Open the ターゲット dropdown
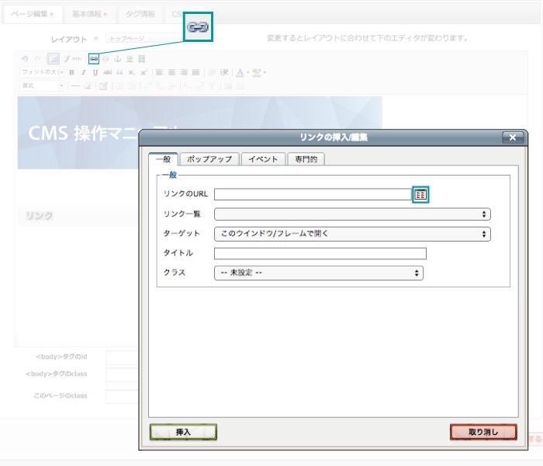 [x=352, y=234]
